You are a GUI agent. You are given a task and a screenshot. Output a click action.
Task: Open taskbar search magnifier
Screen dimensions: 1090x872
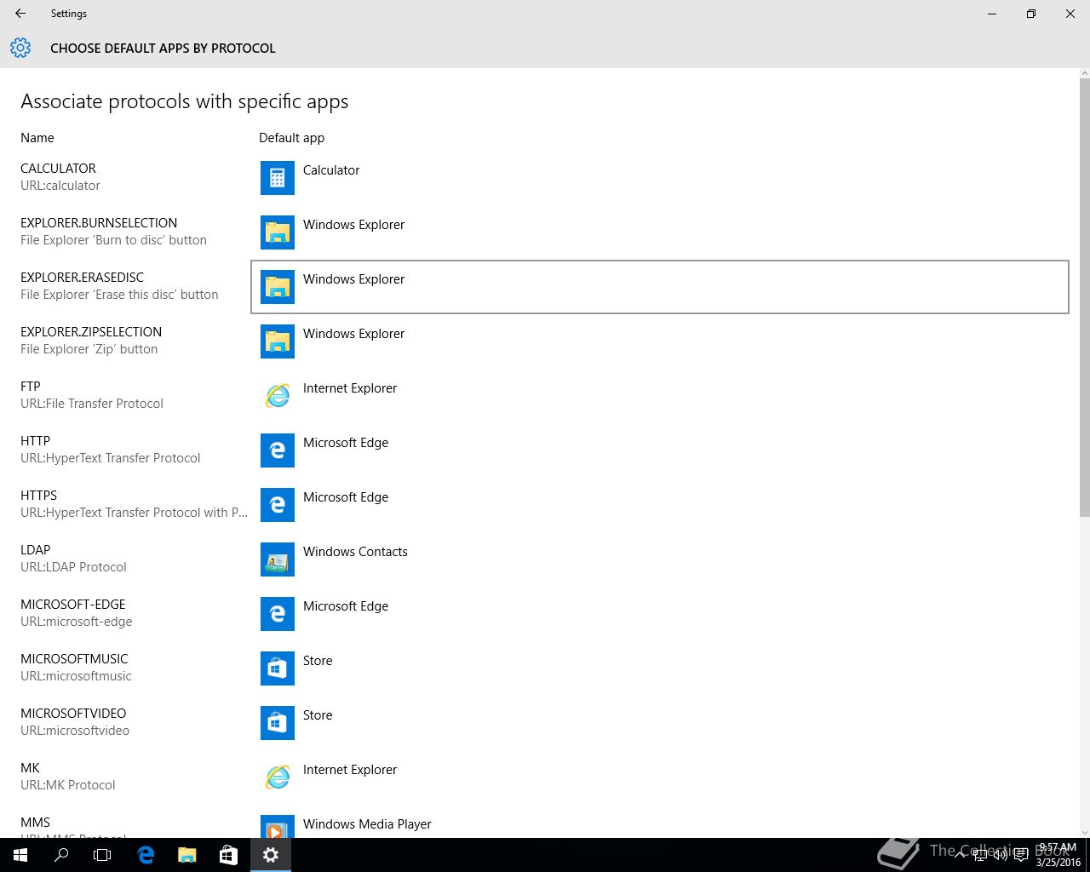coord(61,855)
